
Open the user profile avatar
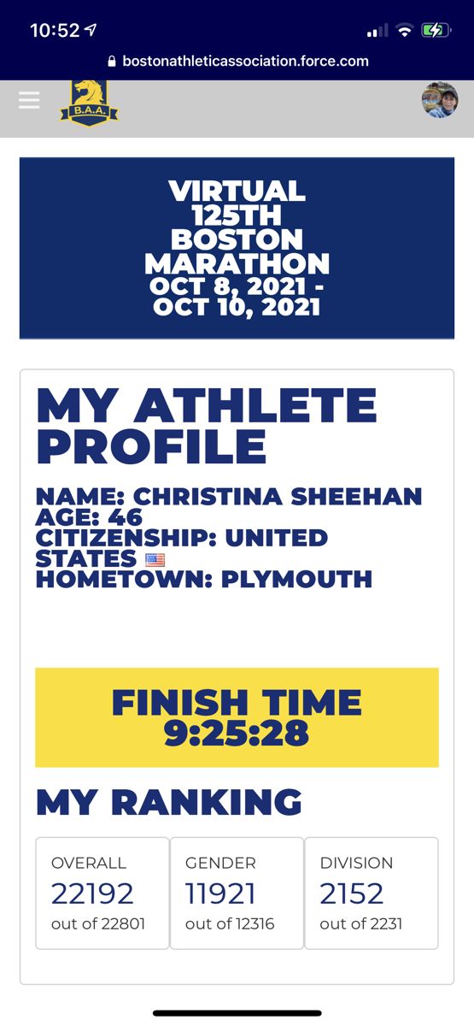click(x=440, y=100)
